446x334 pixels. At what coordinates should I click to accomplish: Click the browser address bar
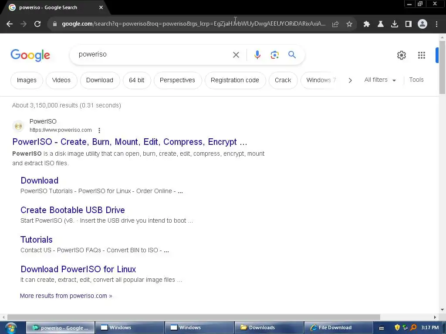(193, 24)
